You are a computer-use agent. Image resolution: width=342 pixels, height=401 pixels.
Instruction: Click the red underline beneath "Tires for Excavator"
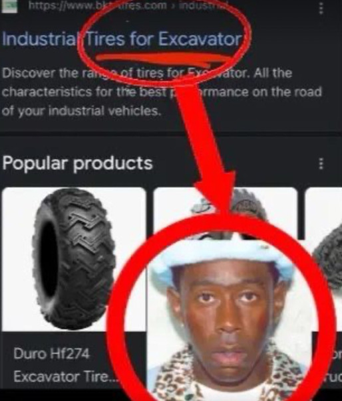click(x=164, y=59)
